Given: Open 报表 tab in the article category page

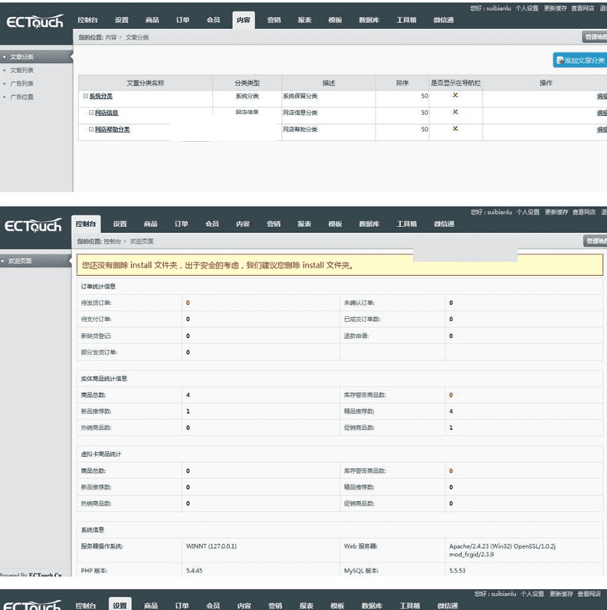Looking at the screenshot, I should pyautogui.click(x=305, y=20).
